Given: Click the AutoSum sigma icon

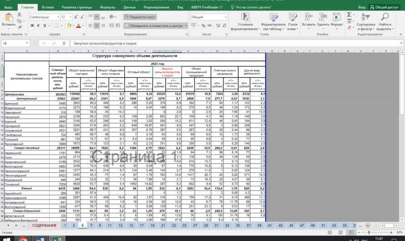Looking at the screenshot, I should pos(349,15).
